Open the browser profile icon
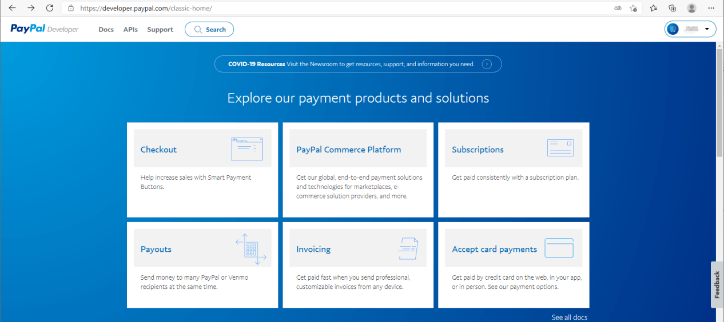The height and width of the screenshot is (322, 724). coord(692,8)
